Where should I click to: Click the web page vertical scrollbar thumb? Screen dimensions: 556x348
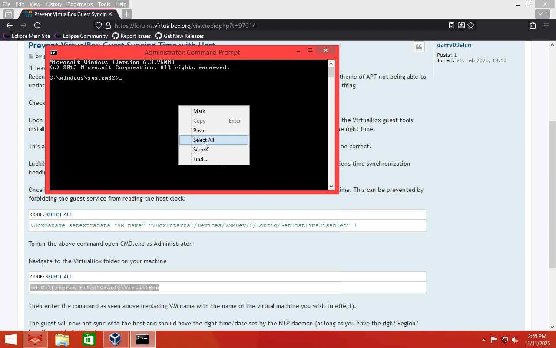tap(553, 195)
